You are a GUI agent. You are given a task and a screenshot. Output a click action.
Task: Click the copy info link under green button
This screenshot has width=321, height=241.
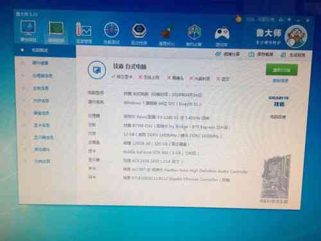click(x=281, y=80)
